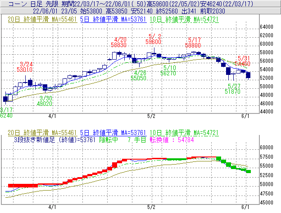Select the 5/27 51870 low label
The width and height of the screenshot is (281, 213).
[x=233, y=89]
